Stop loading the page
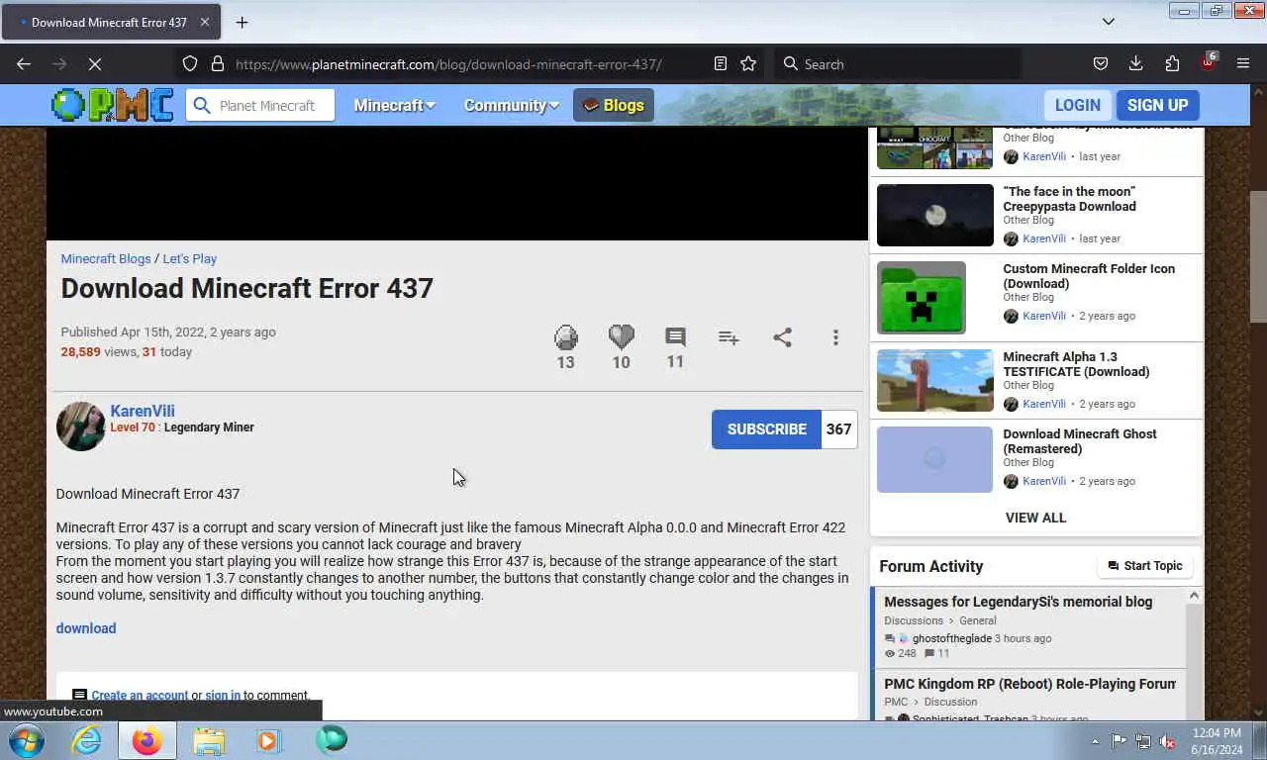This screenshot has height=760, width=1267. point(94,63)
